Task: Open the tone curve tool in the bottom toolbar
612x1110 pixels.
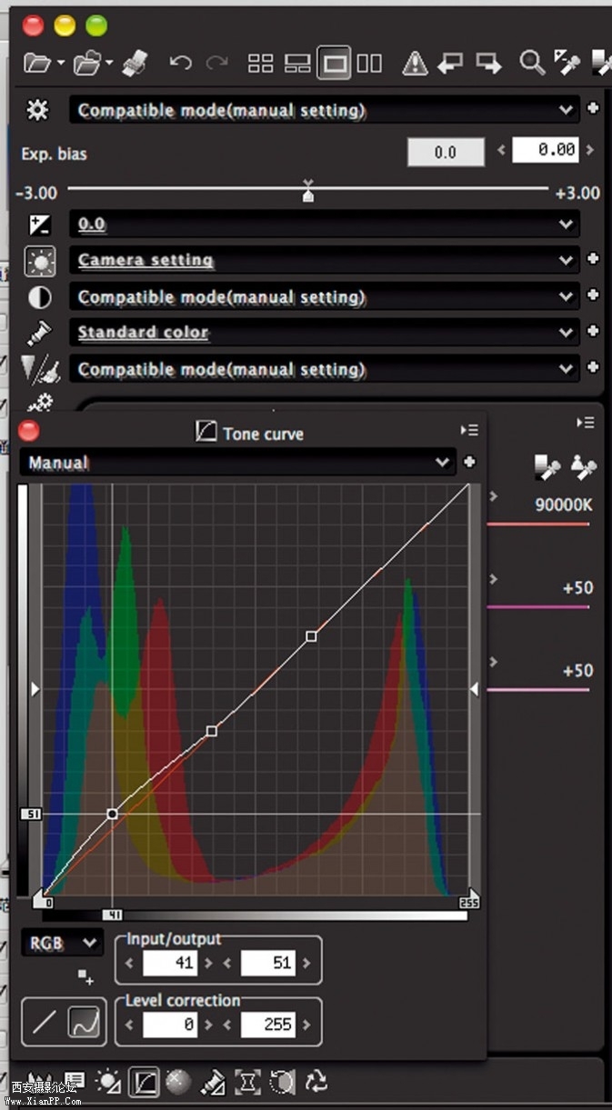Action: coord(145,1081)
